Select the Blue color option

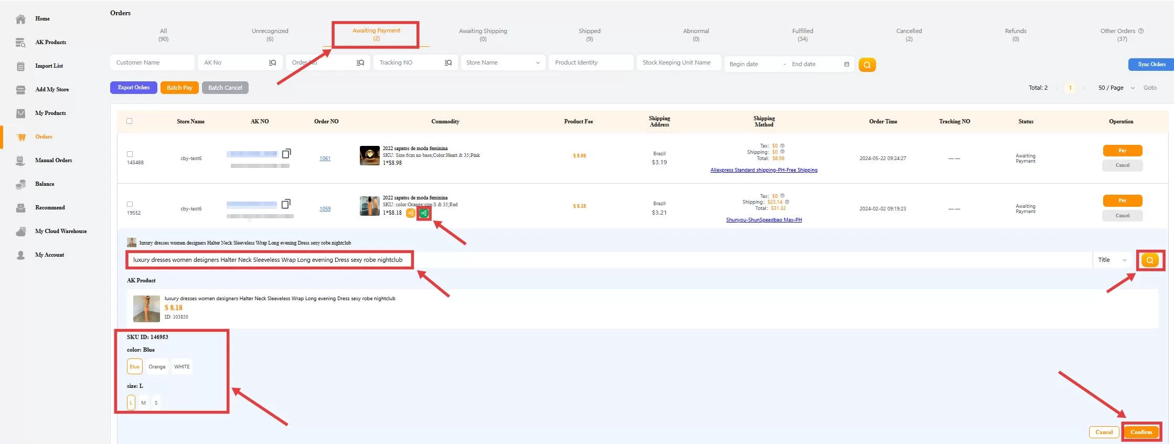coord(135,366)
